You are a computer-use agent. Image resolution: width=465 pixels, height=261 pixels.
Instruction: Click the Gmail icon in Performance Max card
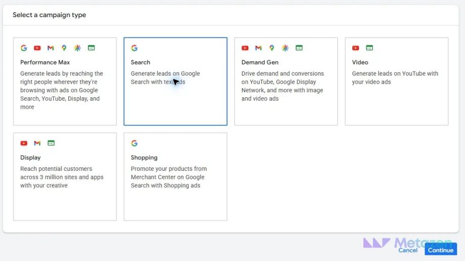(x=51, y=48)
